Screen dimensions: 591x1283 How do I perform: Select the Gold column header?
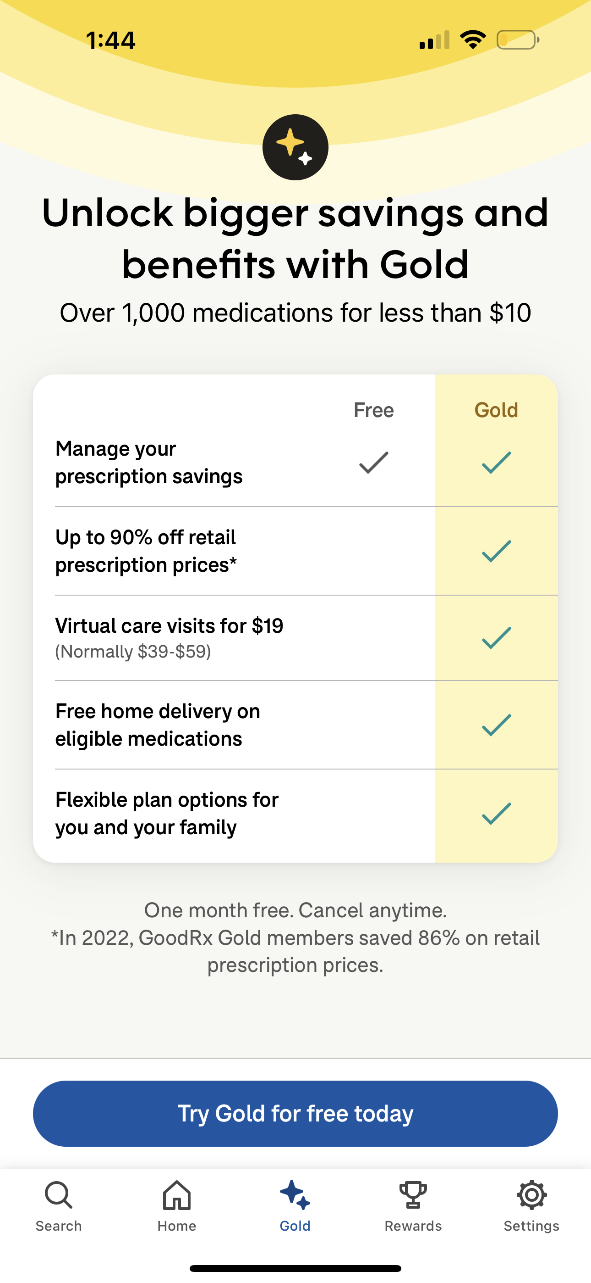[x=496, y=409]
